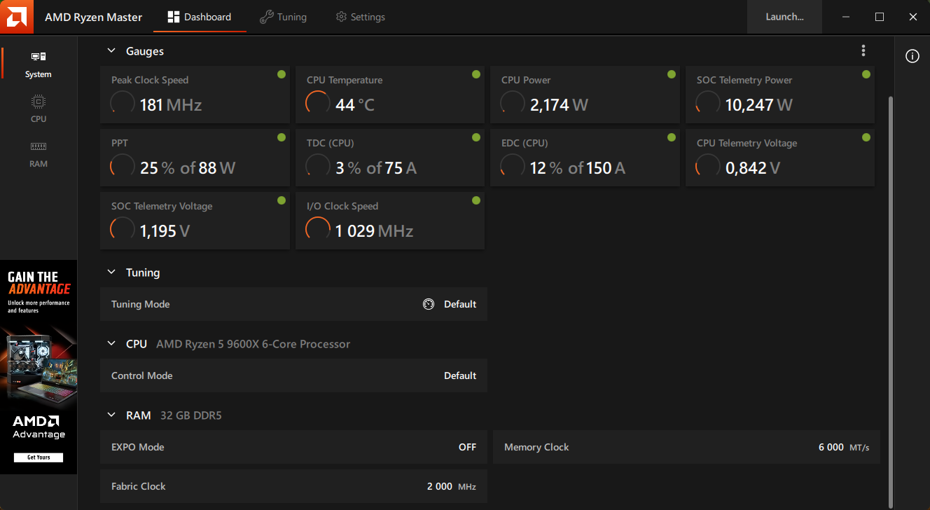930x510 pixels.
Task: Click the CPU Temperature gauge dial
Action: tap(317, 104)
